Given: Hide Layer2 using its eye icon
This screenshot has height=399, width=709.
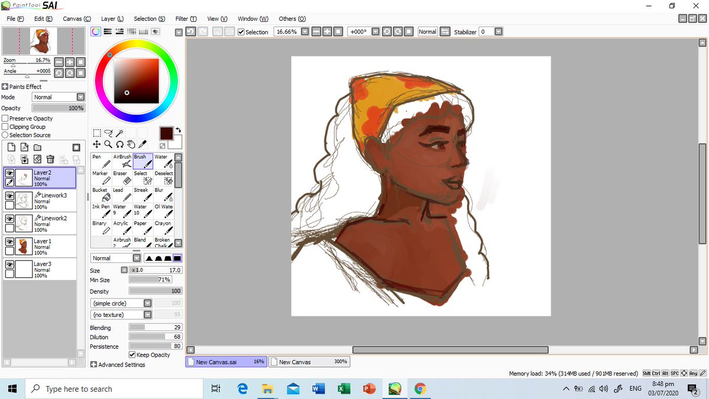Looking at the screenshot, I should coord(9,173).
